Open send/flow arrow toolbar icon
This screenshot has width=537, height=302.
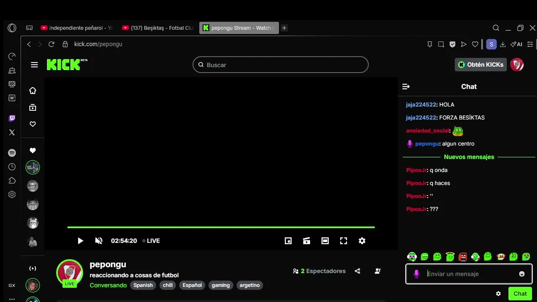[464, 44]
